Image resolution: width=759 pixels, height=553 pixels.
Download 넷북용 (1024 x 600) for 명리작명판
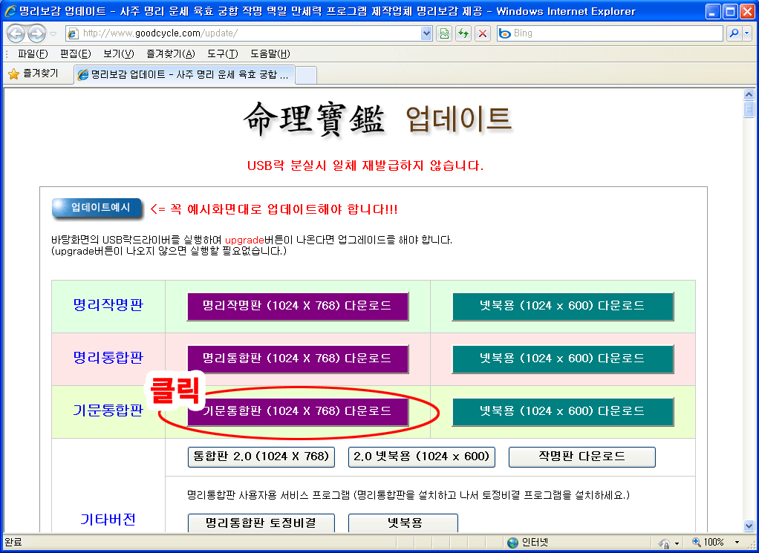pyautogui.click(x=562, y=307)
